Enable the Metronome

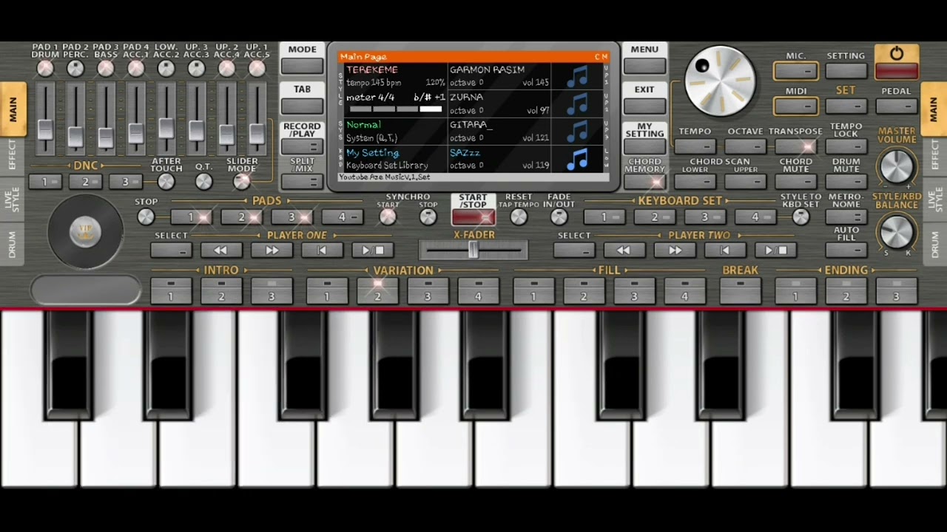846,217
